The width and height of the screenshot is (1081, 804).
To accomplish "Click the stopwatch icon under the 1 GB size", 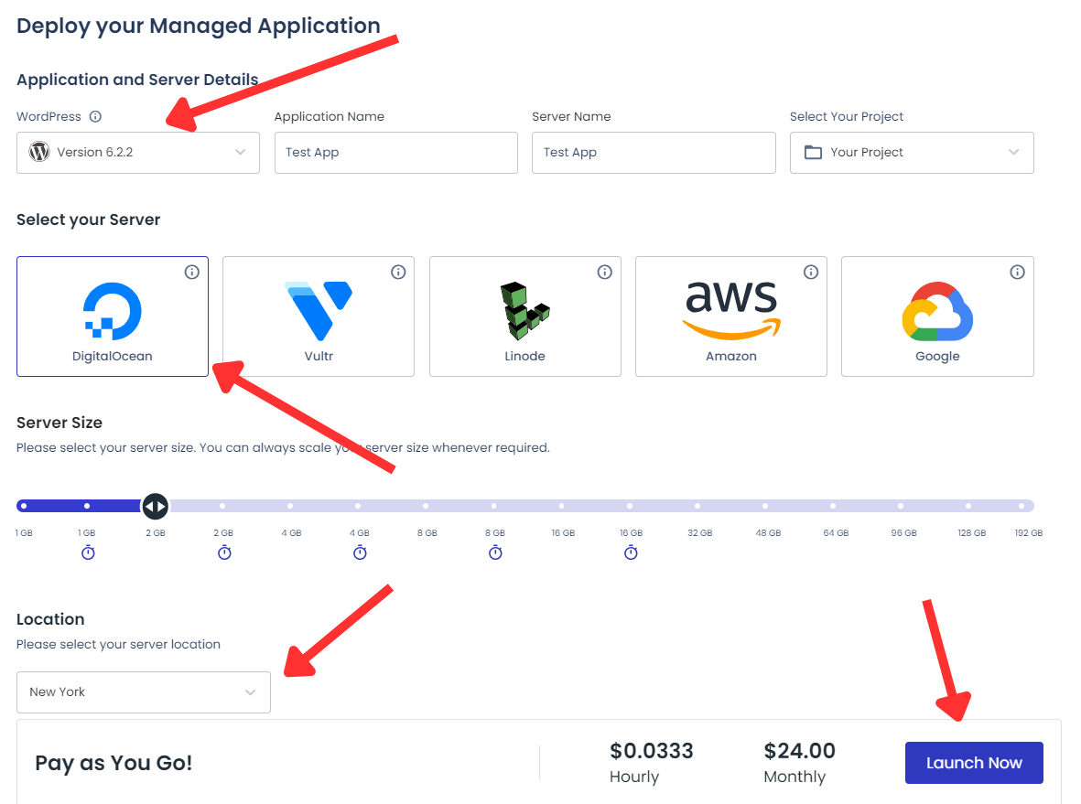I will (88, 552).
